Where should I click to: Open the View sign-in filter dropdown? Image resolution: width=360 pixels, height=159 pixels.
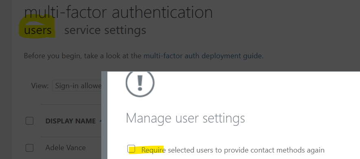click(77, 86)
